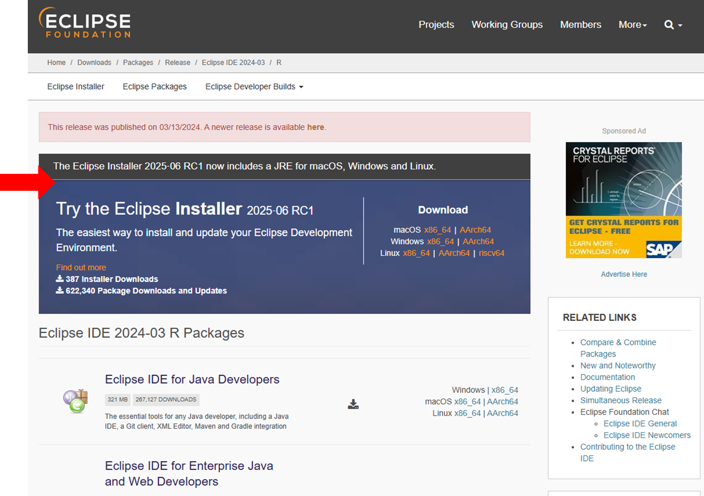Viewport: 704px width, 496px height.
Task: Download installer for Windows x86_64
Action: [440, 242]
